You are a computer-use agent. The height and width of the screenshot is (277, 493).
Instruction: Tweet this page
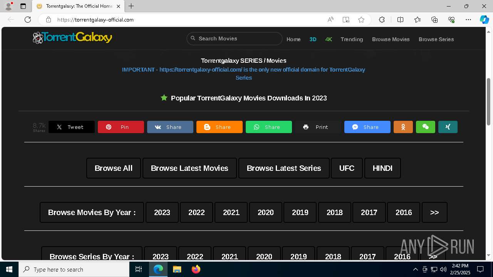coord(72,127)
